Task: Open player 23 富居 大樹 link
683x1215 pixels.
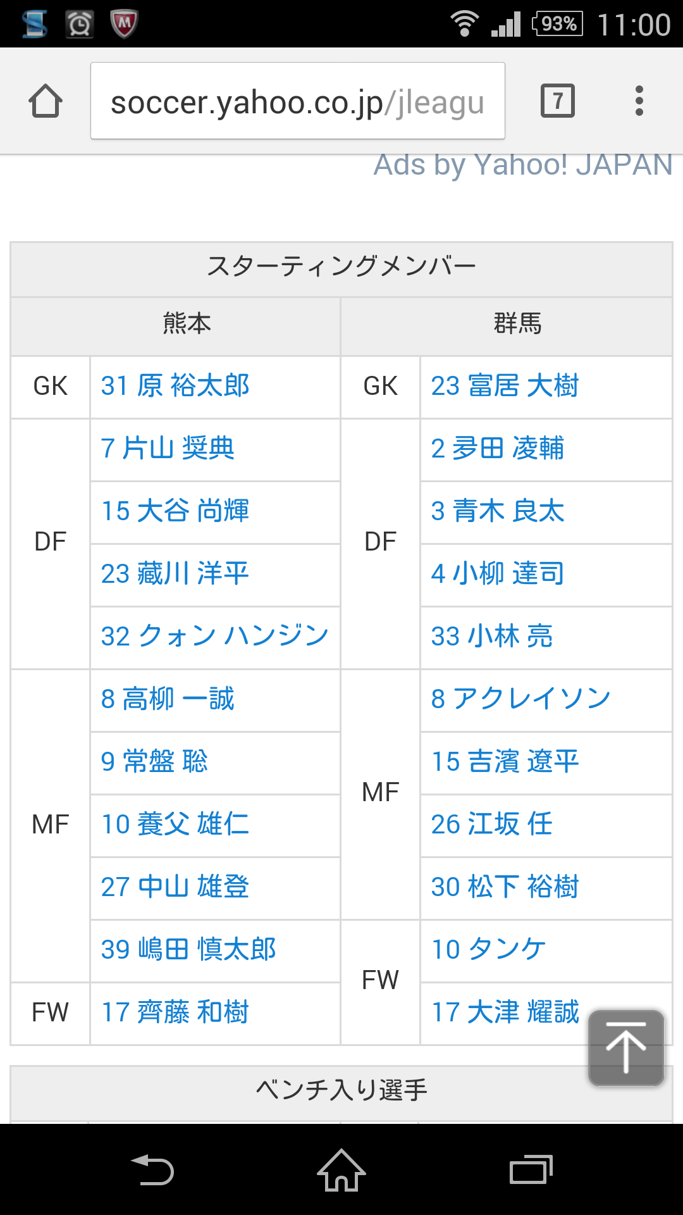Action: (x=505, y=385)
